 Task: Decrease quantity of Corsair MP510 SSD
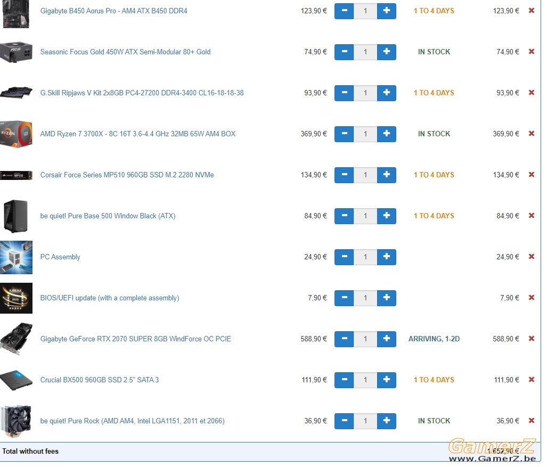pyautogui.click(x=344, y=175)
